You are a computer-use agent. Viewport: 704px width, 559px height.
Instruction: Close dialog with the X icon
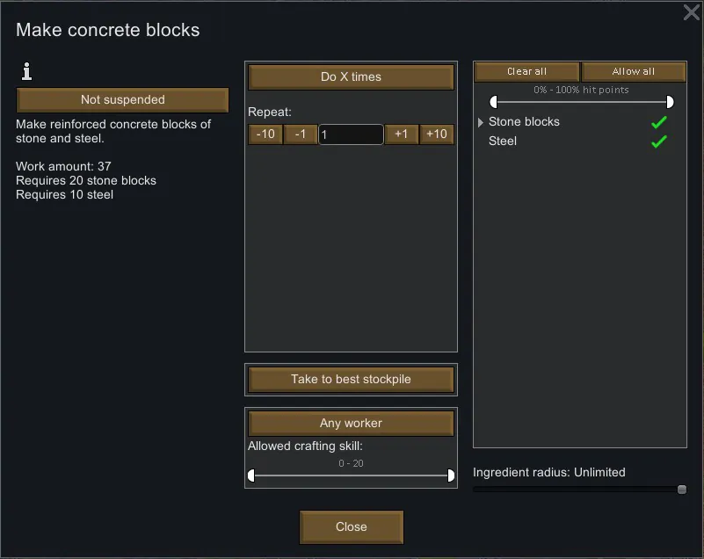(x=692, y=12)
